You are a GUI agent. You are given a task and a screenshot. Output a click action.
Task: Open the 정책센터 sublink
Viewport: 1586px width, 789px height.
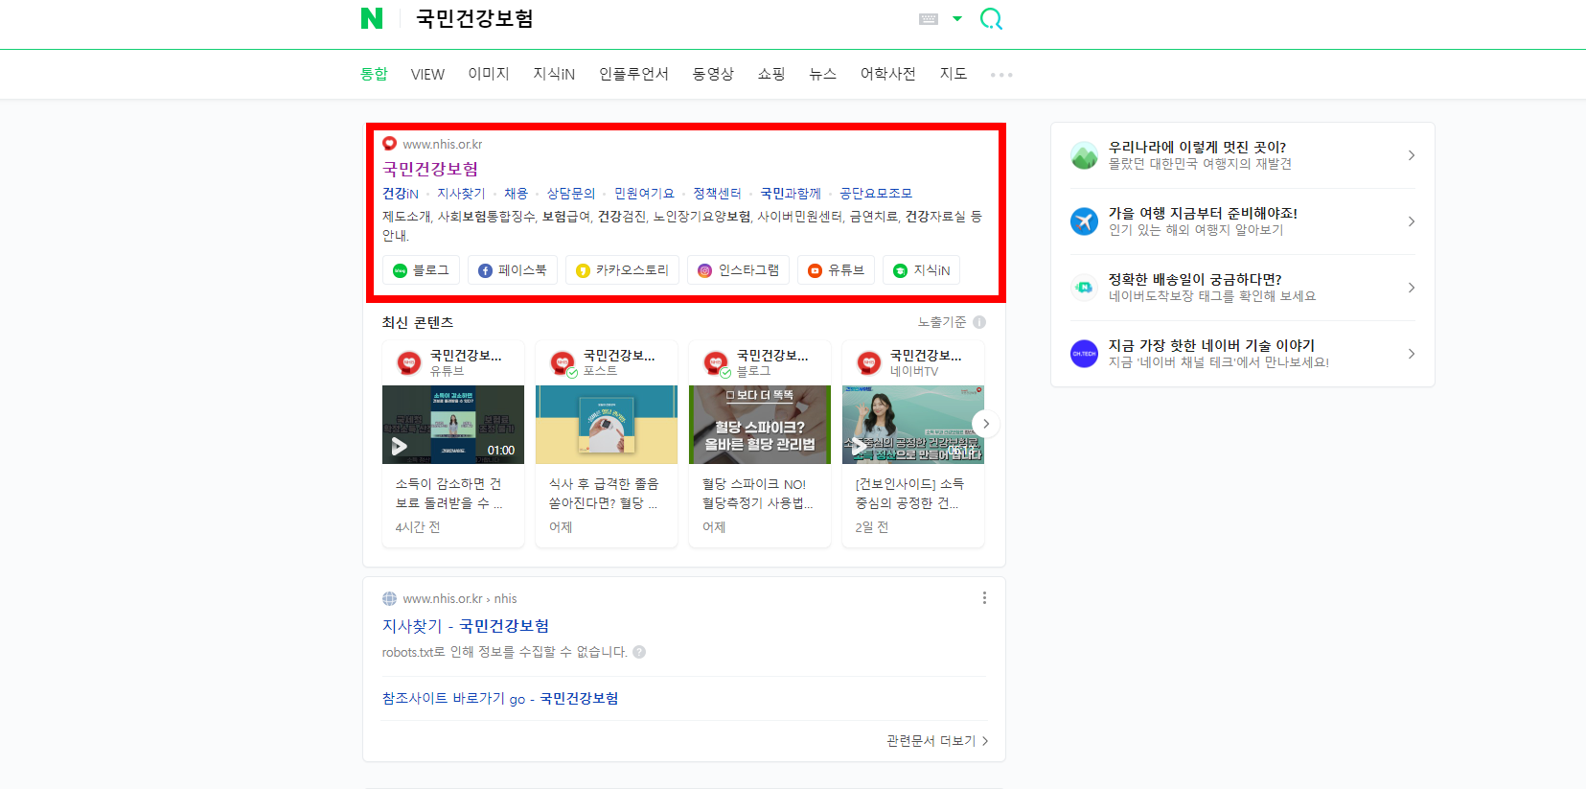tap(717, 193)
